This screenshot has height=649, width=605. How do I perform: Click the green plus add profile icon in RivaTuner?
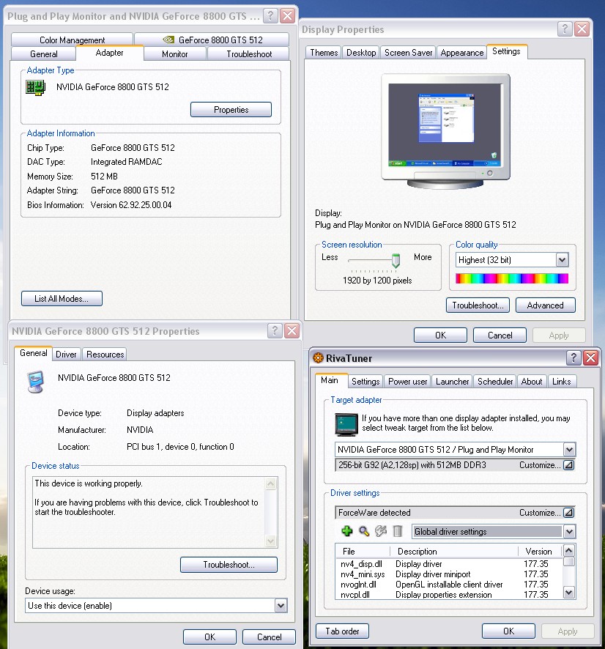tap(346, 531)
